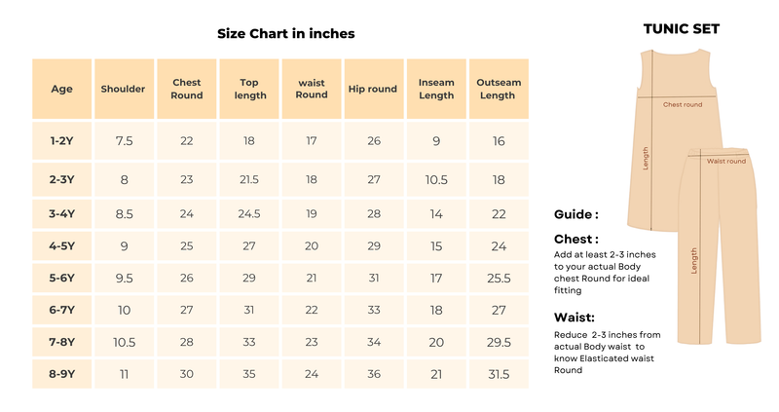The height and width of the screenshot is (412, 779).
Task: Click the "Waist round" label on the pants
Action: (x=725, y=162)
